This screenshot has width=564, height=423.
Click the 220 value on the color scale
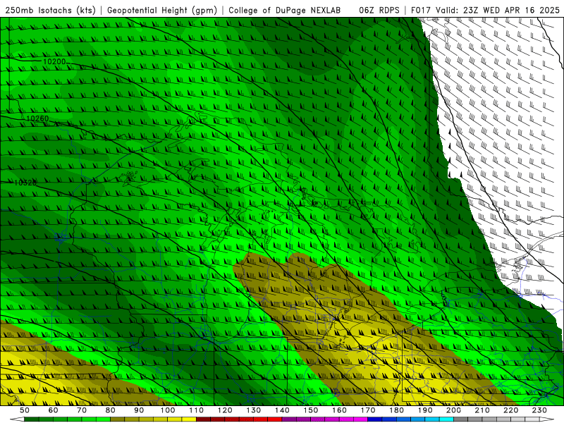pos(510,410)
